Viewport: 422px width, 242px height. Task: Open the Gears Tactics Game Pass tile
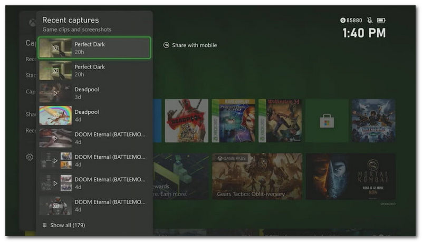pos(257,177)
